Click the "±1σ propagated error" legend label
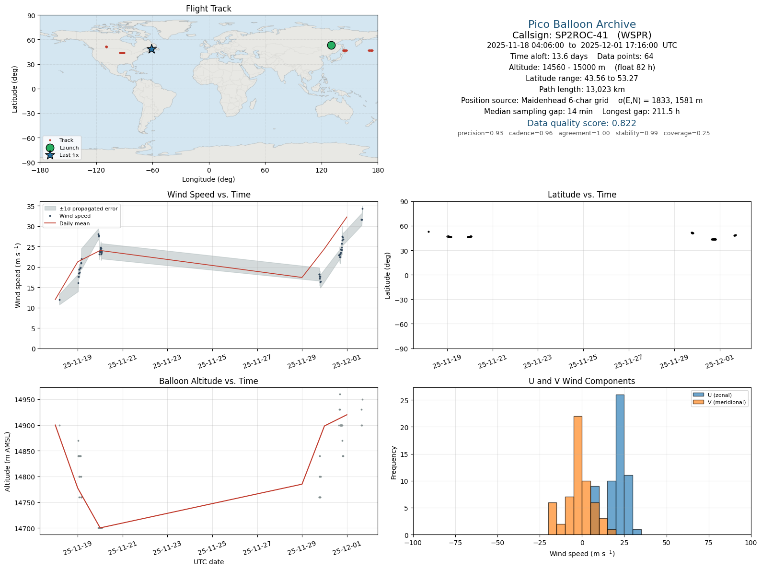Viewport: 762px width, 570px height. 89,209
